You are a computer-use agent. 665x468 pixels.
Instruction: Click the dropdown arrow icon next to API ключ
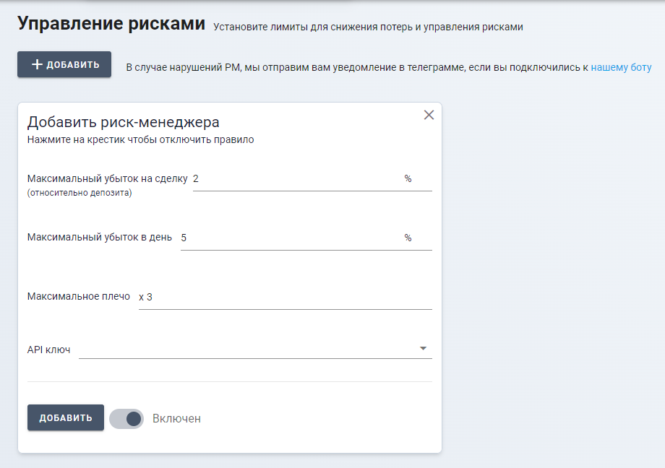424,348
